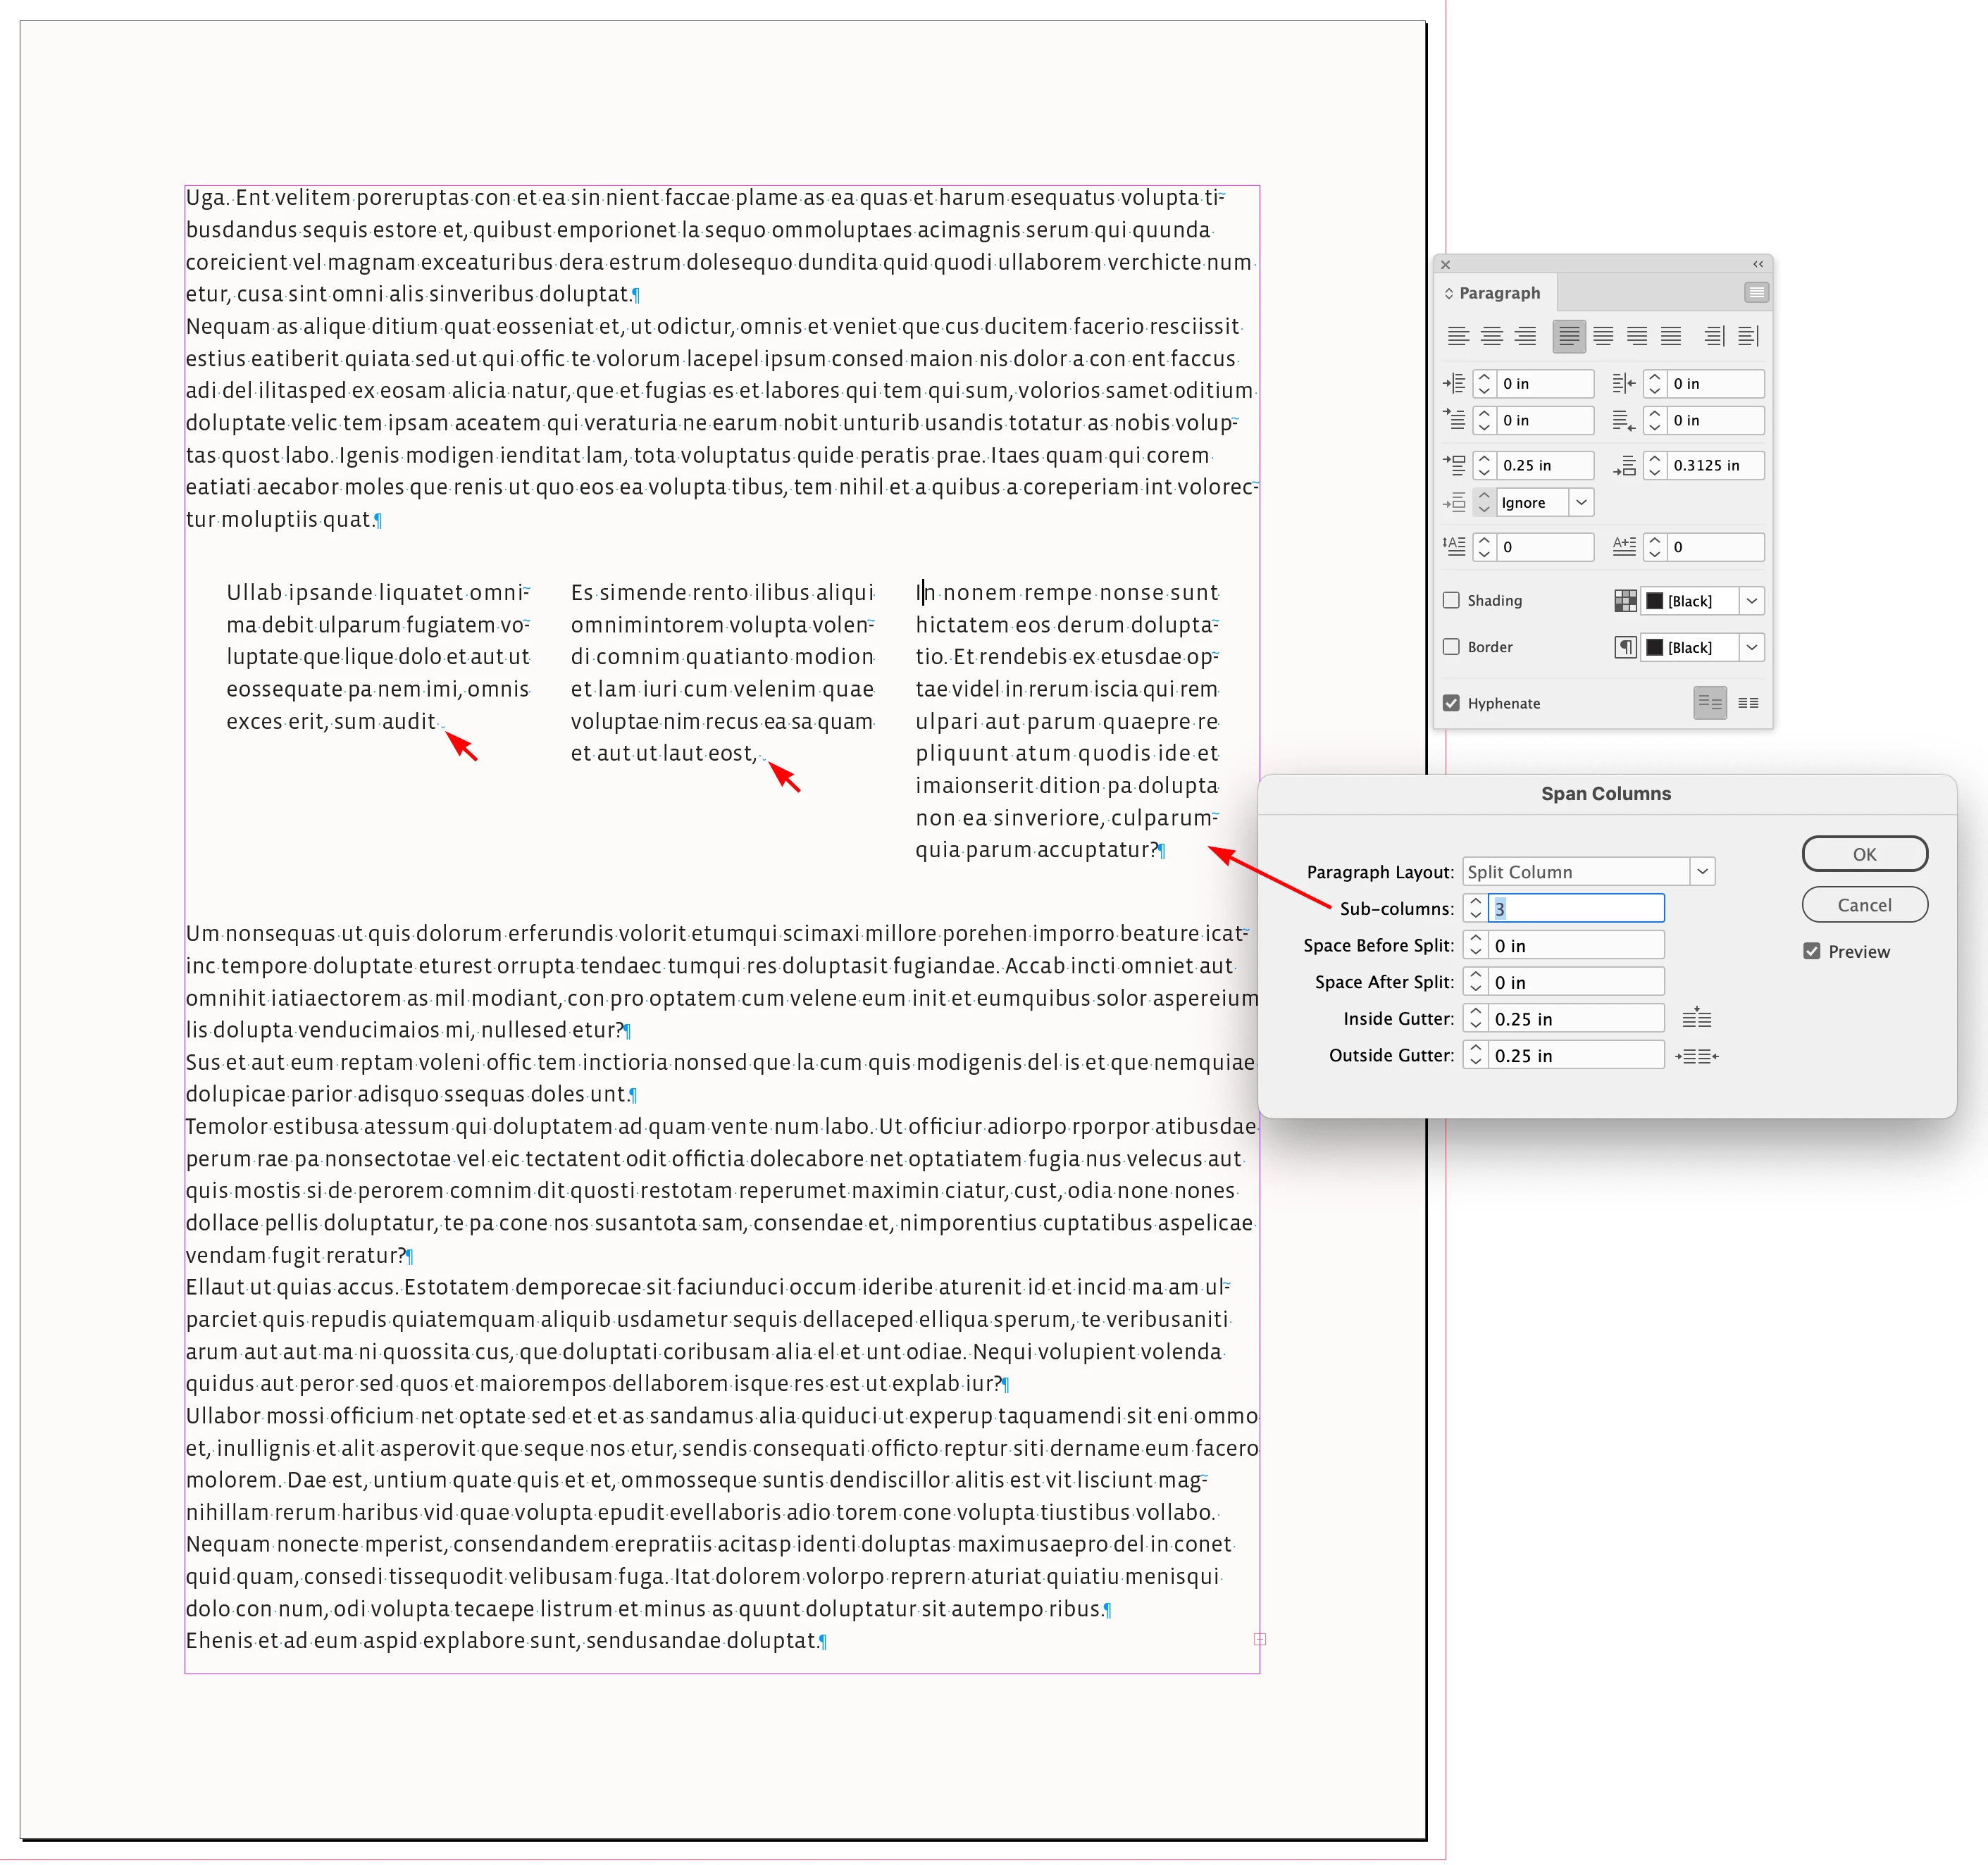Enable the Shading checkbox
This screenshot has height=1865, width=1988.
[x=1451, y=600]
